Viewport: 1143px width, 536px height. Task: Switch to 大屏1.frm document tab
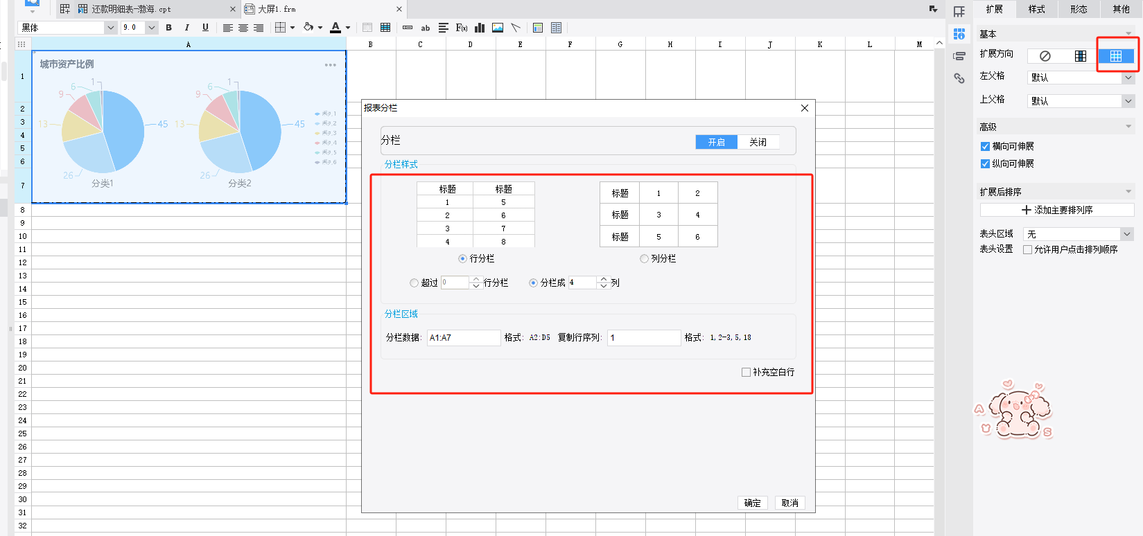(x=324, y=9)
